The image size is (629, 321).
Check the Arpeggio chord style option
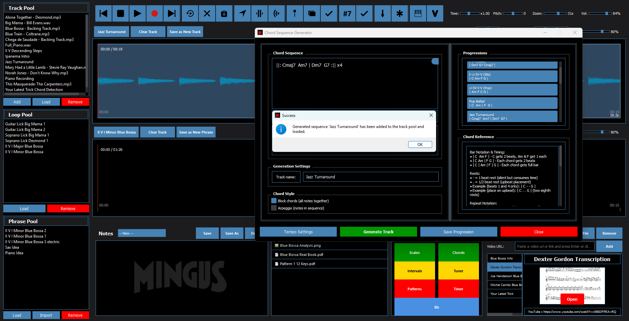(274, 208)
